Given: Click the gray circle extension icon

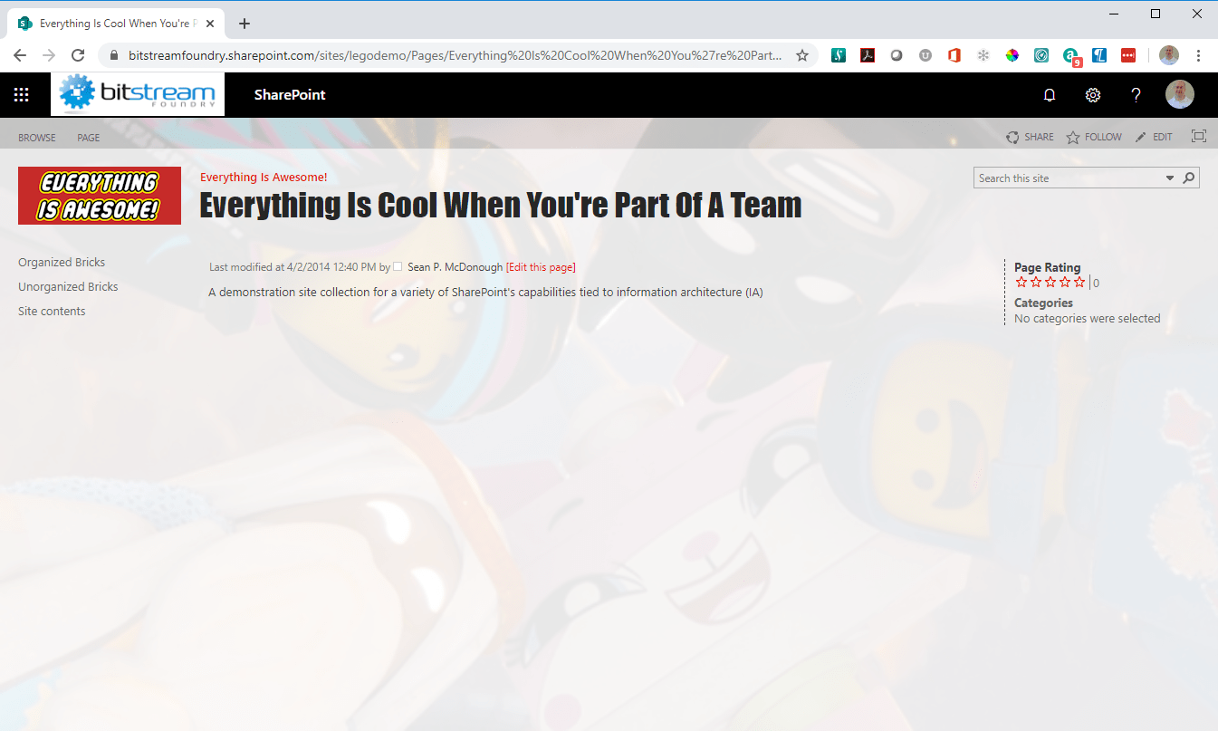Looking at the screenshot, I should [897, 55].
